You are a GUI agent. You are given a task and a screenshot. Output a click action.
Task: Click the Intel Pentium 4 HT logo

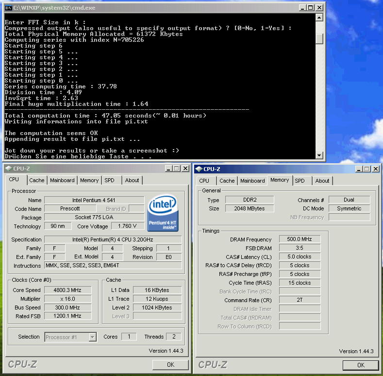pos(163,213)
